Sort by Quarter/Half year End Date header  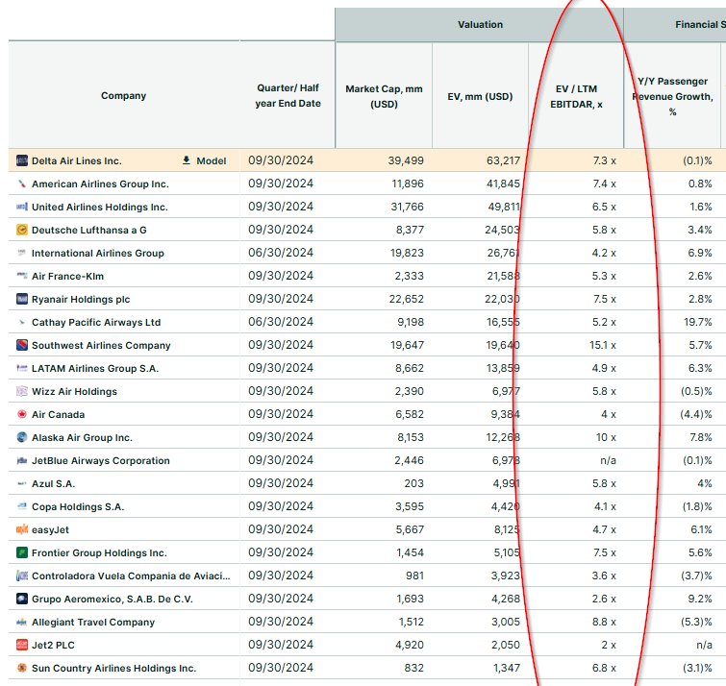pos(288,96)
